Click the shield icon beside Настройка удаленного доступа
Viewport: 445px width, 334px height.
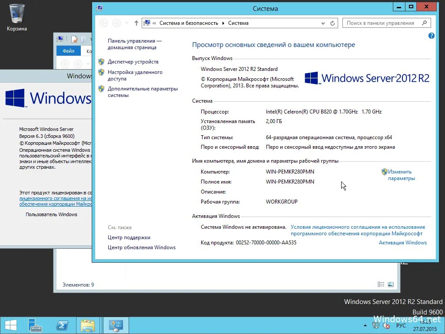(101, 72)
